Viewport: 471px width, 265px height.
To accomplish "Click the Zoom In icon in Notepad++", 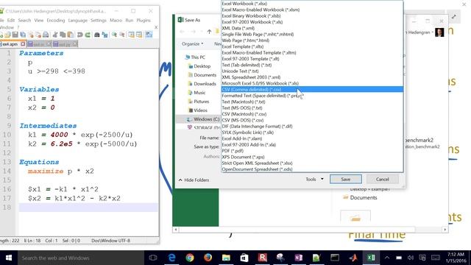I will (114, 35).
